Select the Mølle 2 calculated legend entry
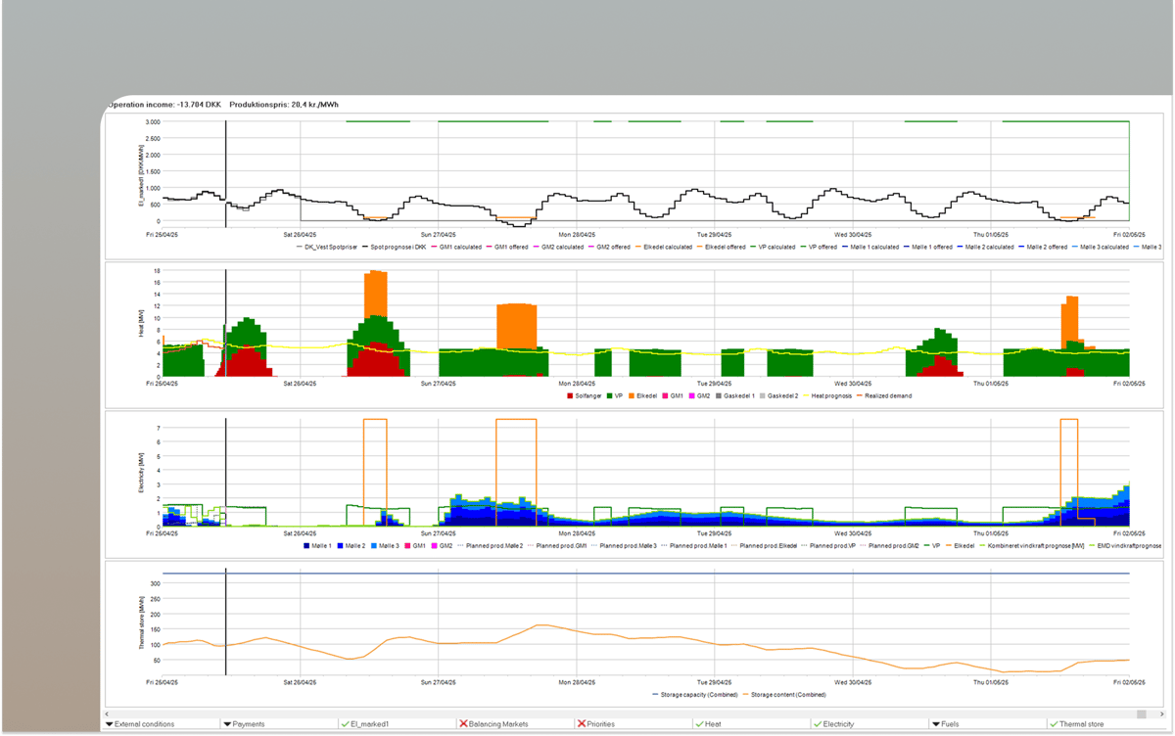This screenshot has width=1175, height=736. [984, 247]
